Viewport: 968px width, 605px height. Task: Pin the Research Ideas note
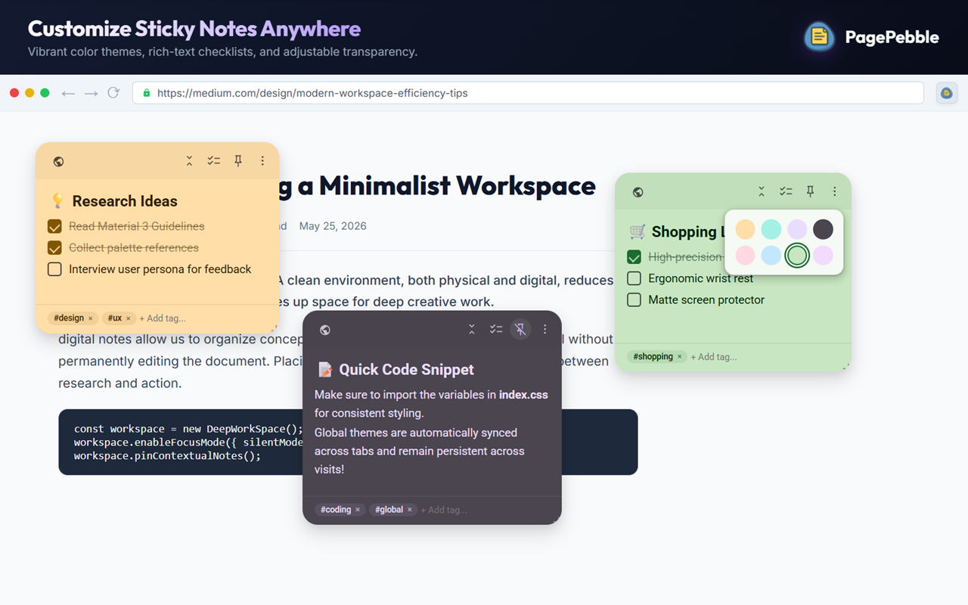click(x=238, y=161)
